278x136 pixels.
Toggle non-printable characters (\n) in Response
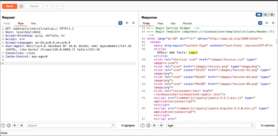[x=267, y=23]
